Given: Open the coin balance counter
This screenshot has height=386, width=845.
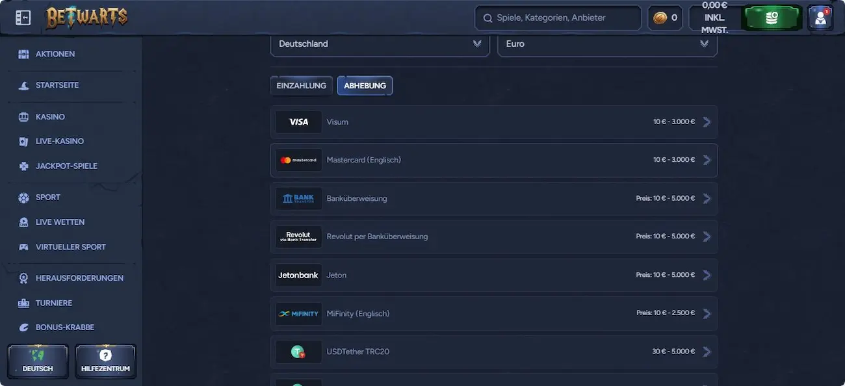Looking at the screenshot, I should (x=665, y=18).
